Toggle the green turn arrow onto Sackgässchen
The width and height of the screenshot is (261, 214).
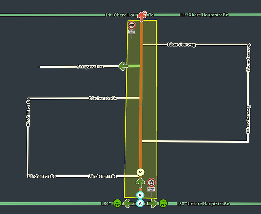[x=123, y=66]
